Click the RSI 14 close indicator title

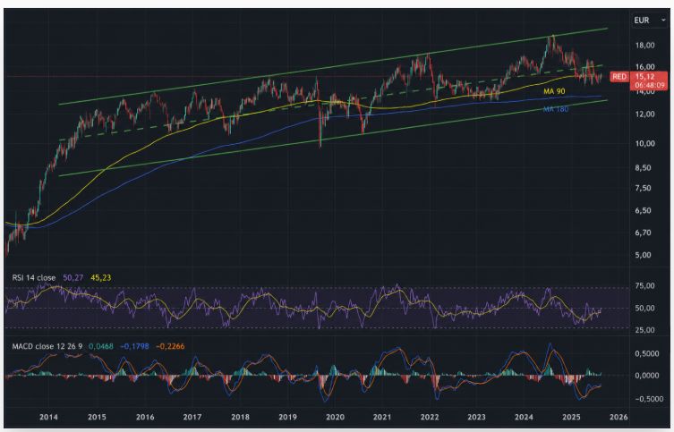33,278
